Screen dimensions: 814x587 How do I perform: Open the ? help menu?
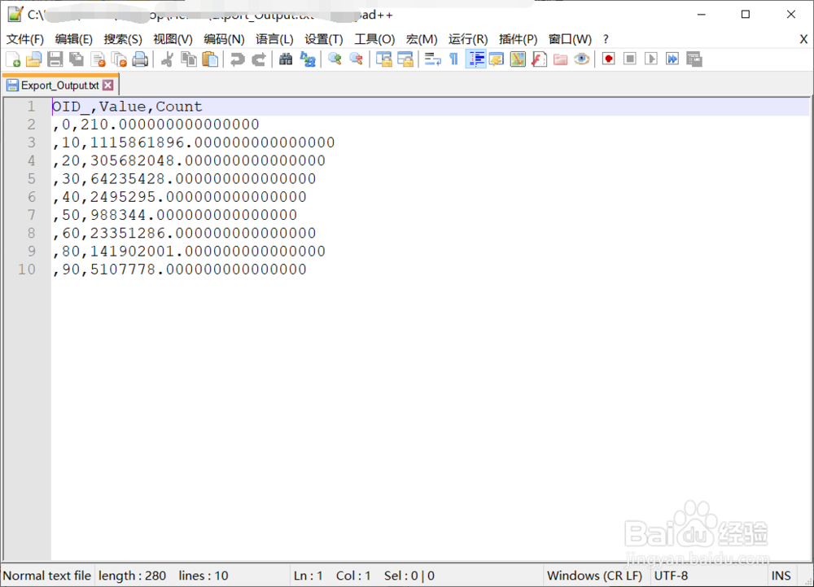pyautogui.click(x=606, y=39)
